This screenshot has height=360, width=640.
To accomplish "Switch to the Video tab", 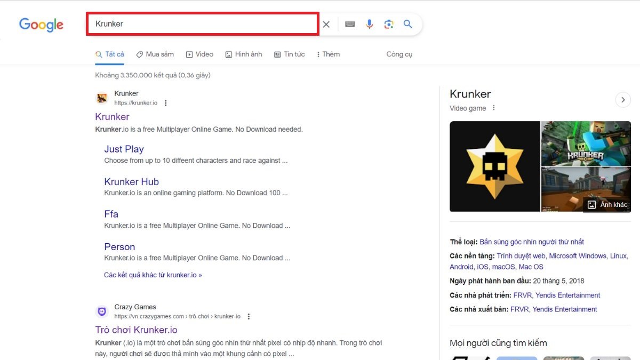I will tap(199, 54).
